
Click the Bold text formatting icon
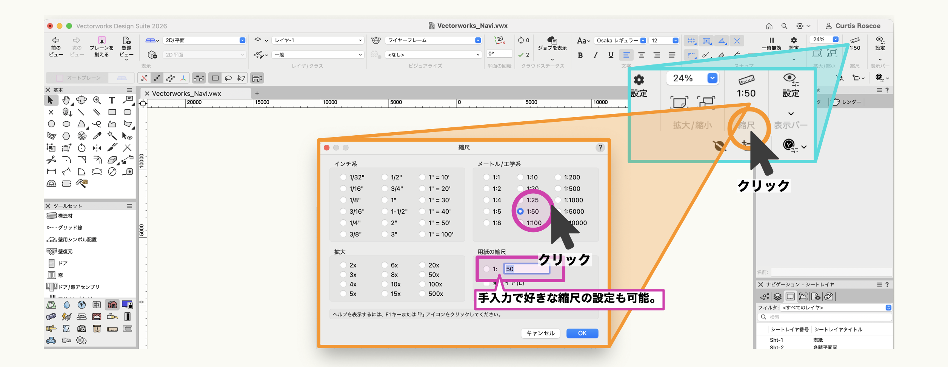(x=580, y=55)
